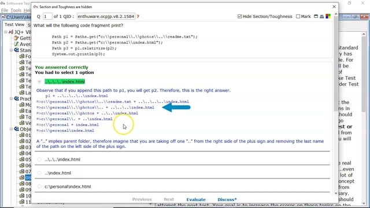Click the test icon beside 'Mo' tree row
Screen dimensions: 370x208
22,105
